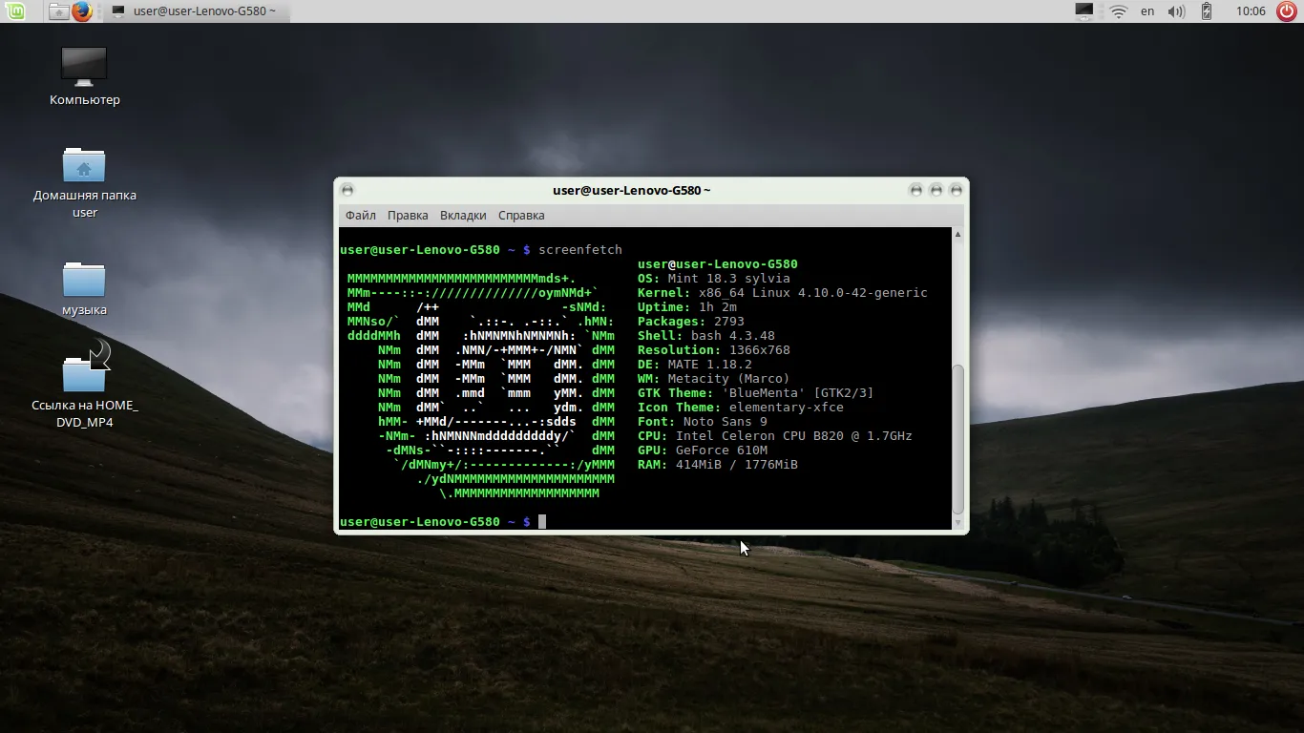Click the 'GPU: GeForce 610M' line
Image resolution: width=1304 pixels, height=733 pixels.
(x=703, y=450)
